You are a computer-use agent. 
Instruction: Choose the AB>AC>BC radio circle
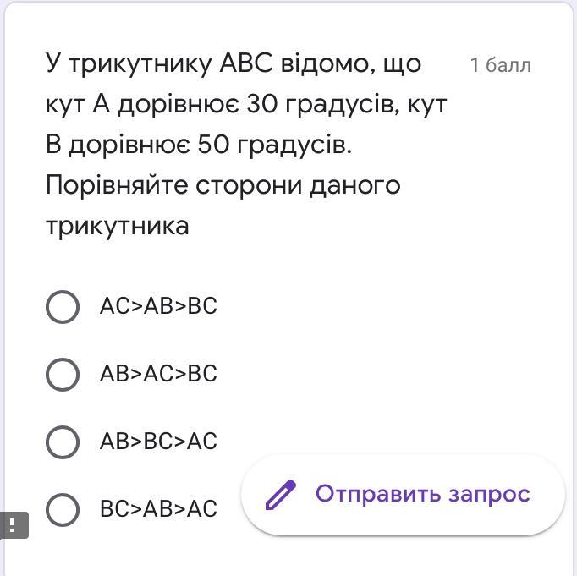tap(63, 374)
